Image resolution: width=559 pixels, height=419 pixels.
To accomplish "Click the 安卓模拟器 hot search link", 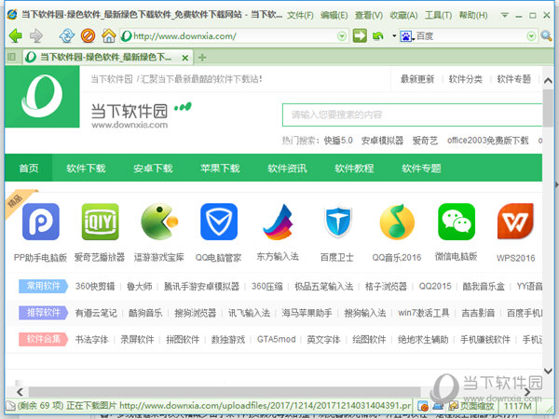I will coord(382,141).
